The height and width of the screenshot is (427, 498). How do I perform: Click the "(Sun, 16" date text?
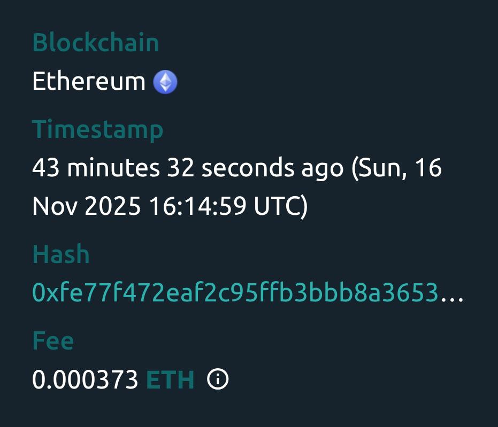[x=396, y=168]
